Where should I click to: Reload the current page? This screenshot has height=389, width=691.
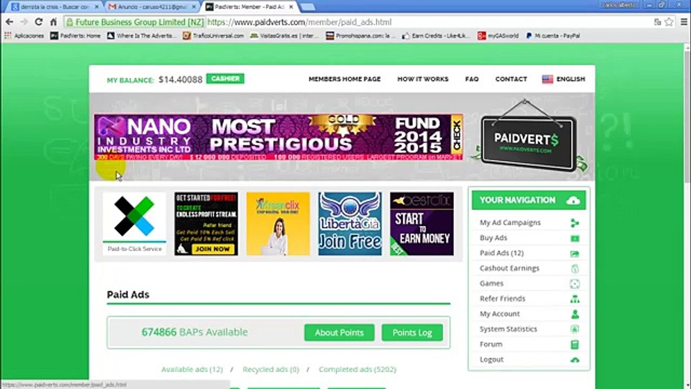(38, 22)
